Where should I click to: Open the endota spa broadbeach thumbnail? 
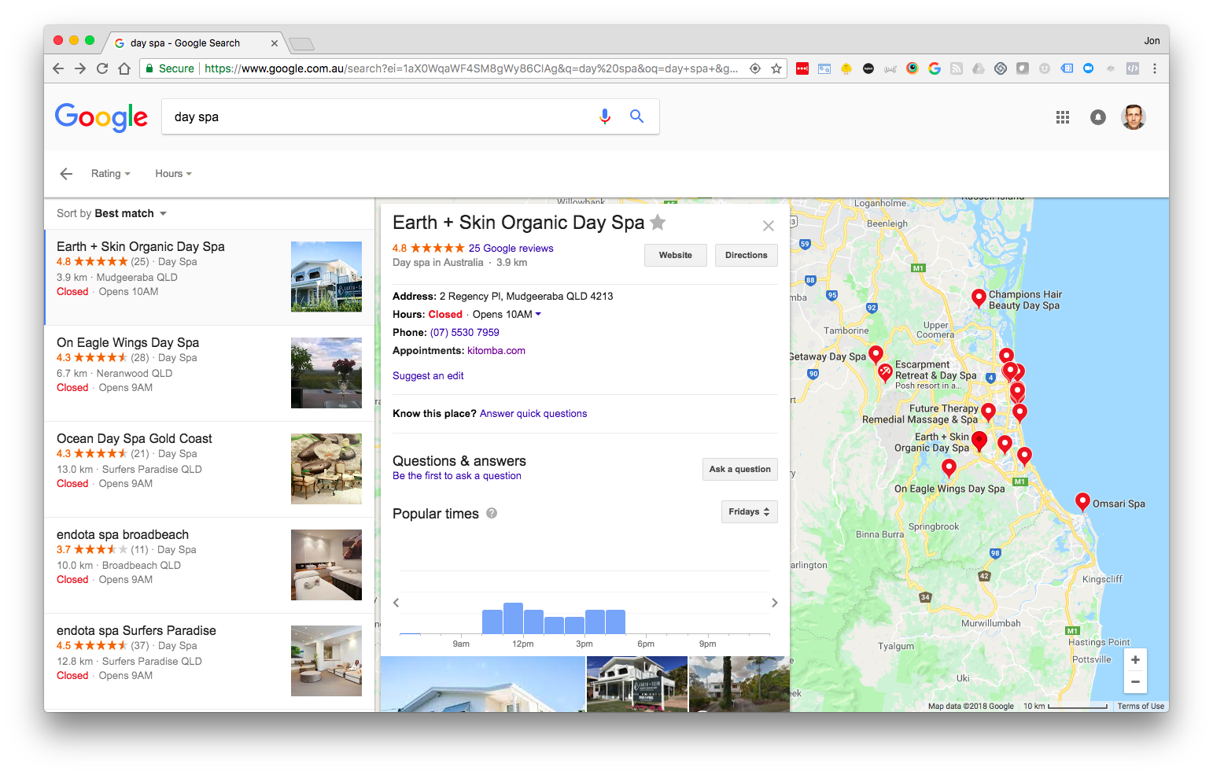coord(326,565)
